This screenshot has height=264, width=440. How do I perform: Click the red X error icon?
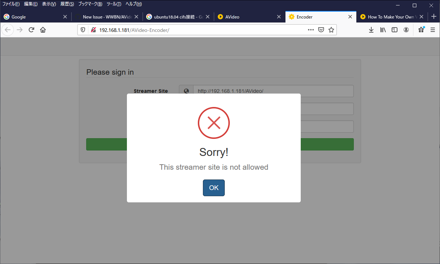[213, 123]
